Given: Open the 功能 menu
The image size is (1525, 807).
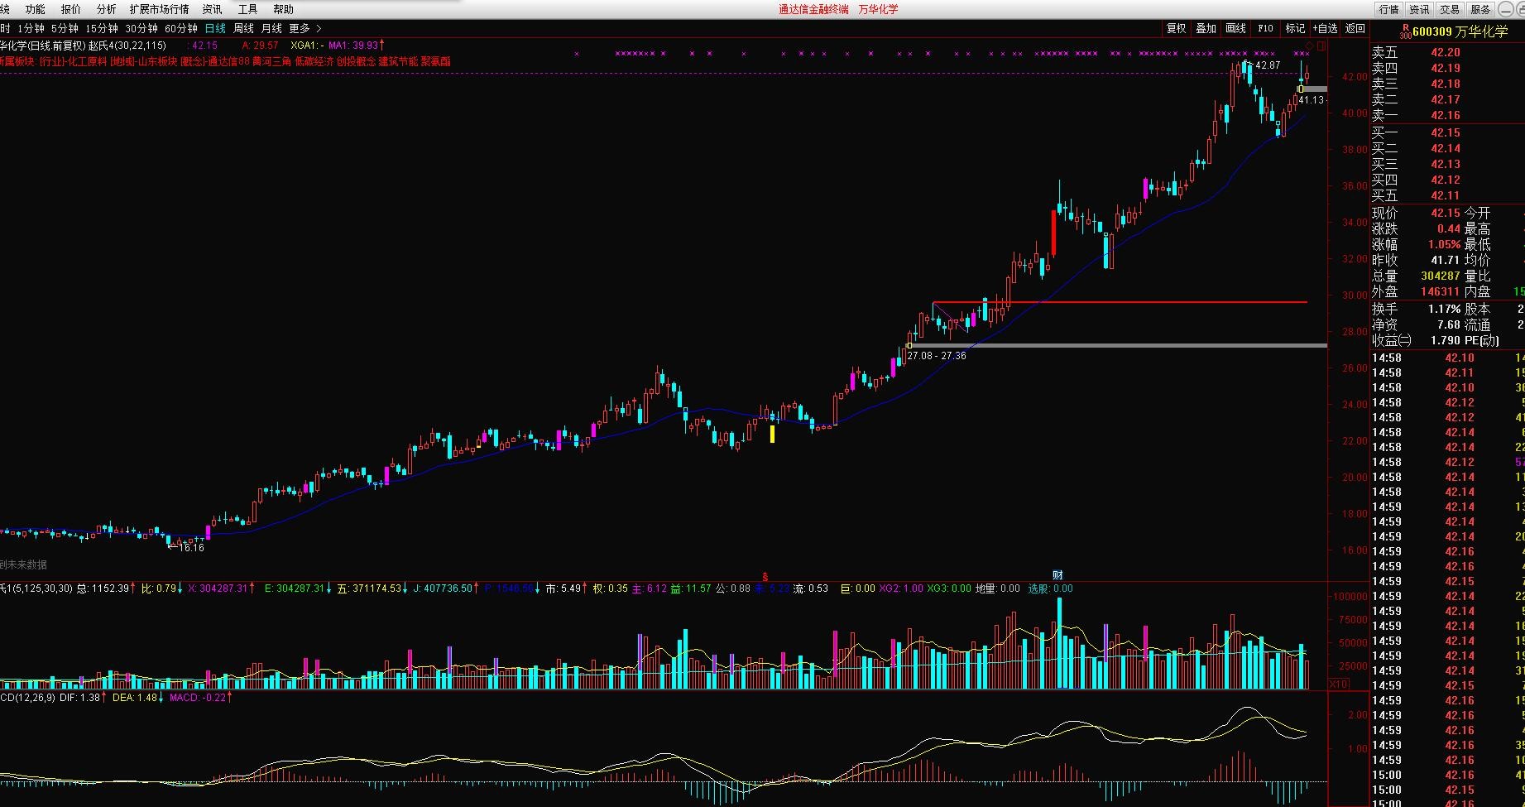Looking at the screenshot, I should (x=35, y=9).
